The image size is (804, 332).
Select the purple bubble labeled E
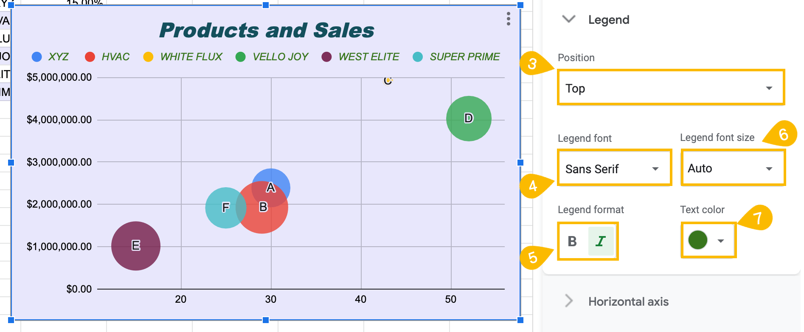(135, 245)
